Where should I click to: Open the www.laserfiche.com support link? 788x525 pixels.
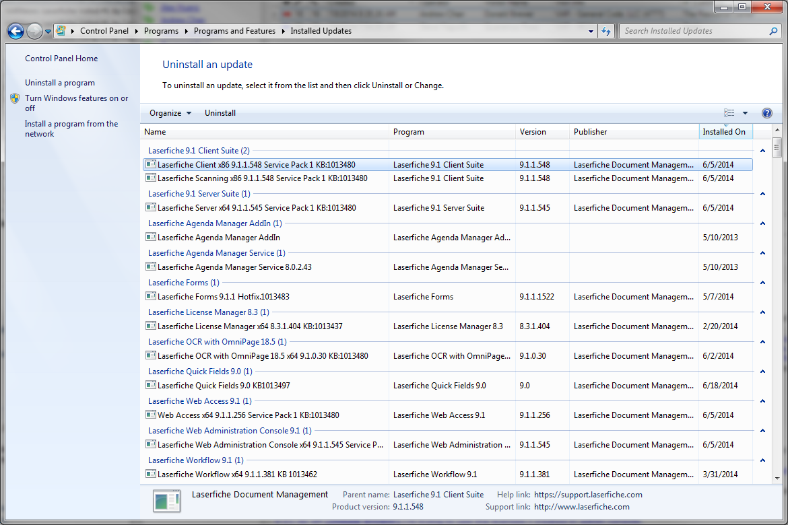tap(581, 507)
